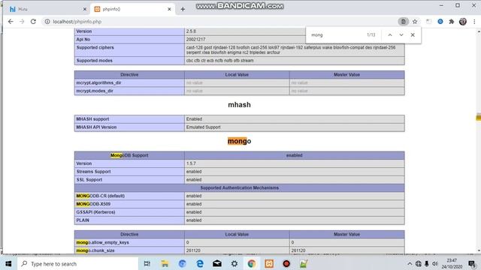Open network status tray icon

coord(419,263)
